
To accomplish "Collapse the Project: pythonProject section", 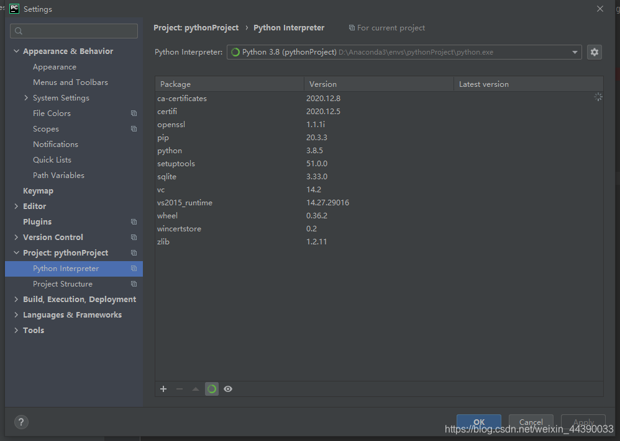I will 16,252.
